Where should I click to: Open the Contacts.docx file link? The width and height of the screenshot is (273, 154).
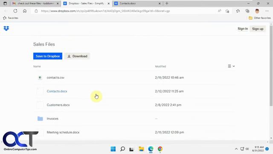pos(57,91)
